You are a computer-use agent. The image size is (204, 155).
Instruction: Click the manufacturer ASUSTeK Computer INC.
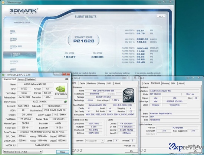click(x=174, y=91)
